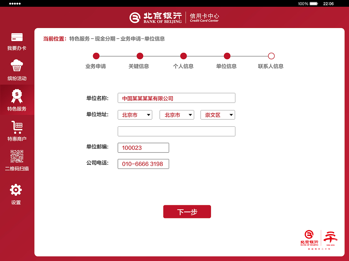The width and height of the screenshot is (349, 261).
Task: Open 特惠商户 shopping cart icon
Action: pos(17,127)
